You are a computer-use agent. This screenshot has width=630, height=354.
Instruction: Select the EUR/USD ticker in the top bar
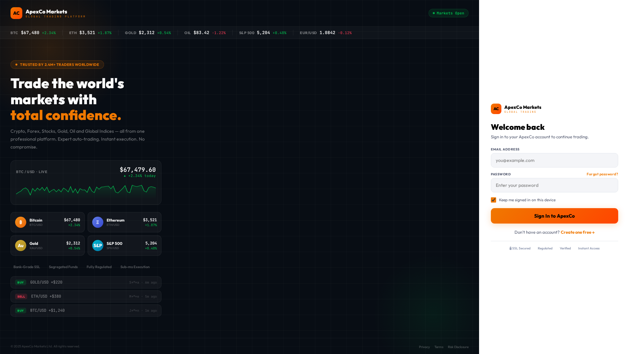point(326,33)
